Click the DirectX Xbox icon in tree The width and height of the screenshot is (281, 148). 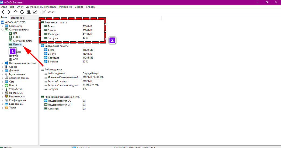pos(6,85)
